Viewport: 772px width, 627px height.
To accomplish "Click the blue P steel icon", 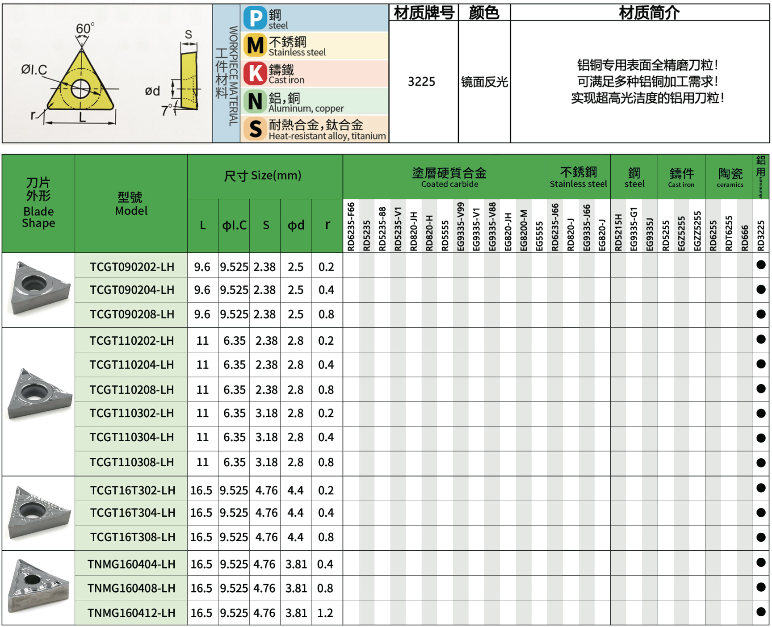I will [255, 18].
